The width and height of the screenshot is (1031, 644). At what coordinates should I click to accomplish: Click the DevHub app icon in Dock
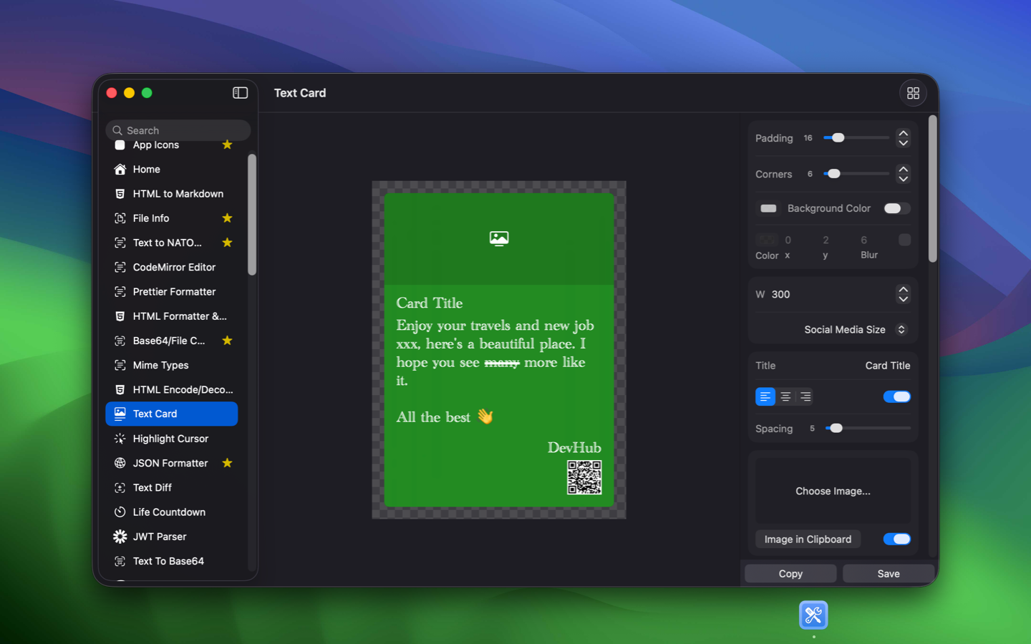pyautogui.click(x=813, y=615)
